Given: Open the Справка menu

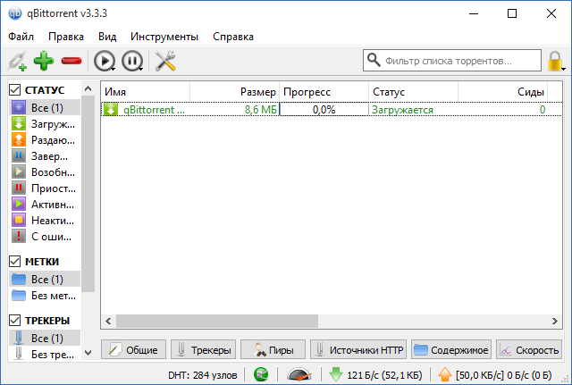Looking at the screenshot, I should (x=233, y=37).
